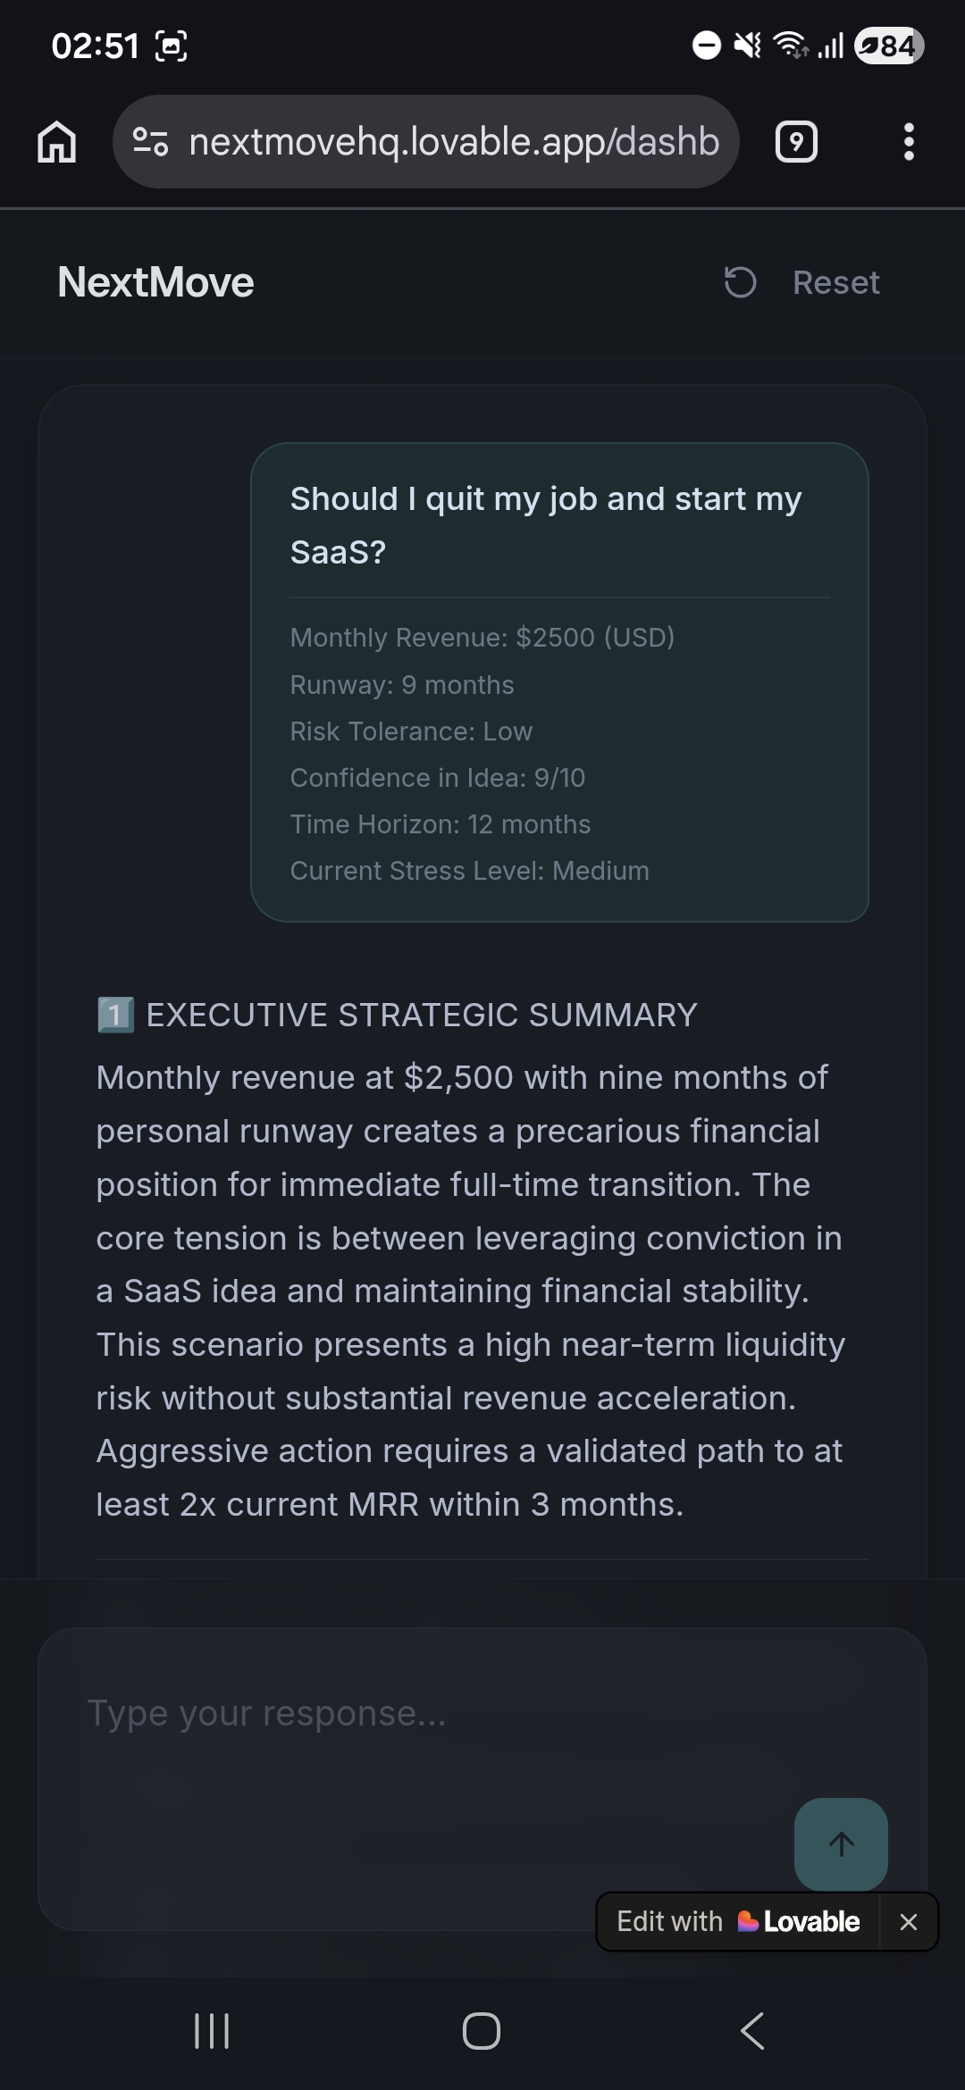Tap the browser Home icon
Image resolution: width=965 pixels, height=2090 pixels.
coord(56,141)
